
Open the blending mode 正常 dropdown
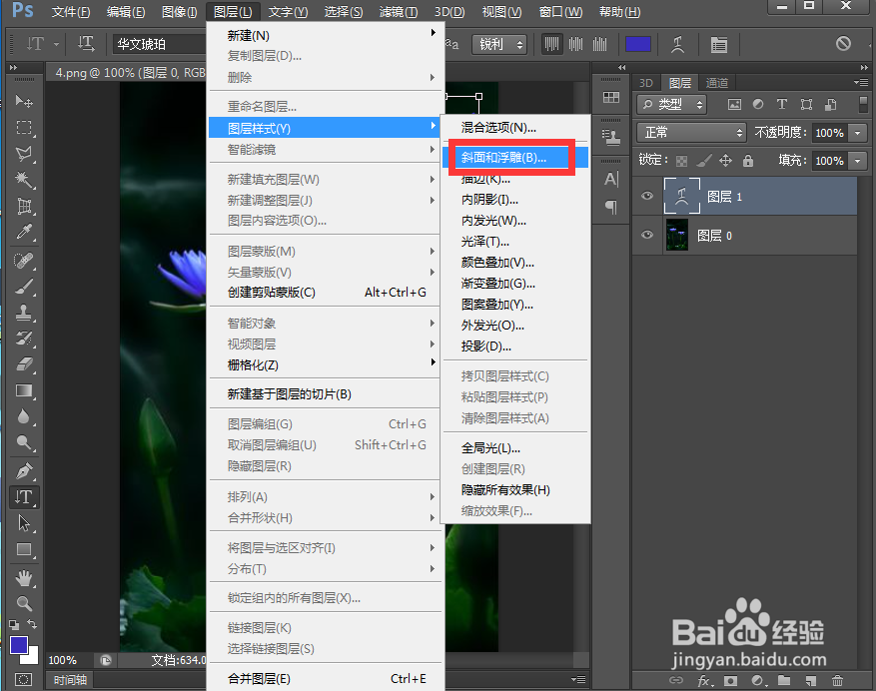pyautogui.click(x=690, y=132)
